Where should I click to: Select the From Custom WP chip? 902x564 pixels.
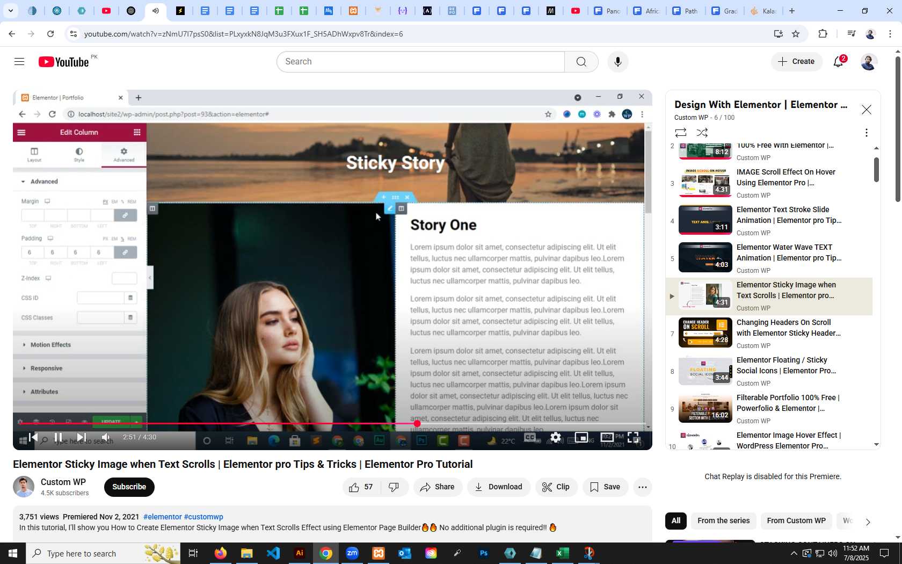tap(796, 520)
